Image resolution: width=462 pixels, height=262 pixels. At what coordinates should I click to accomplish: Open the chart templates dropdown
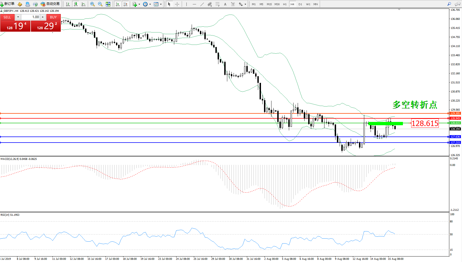(x=161, y=4)
